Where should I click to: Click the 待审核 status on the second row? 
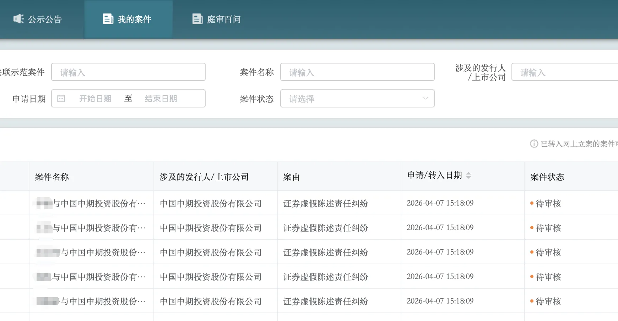[x=548, y=228]
